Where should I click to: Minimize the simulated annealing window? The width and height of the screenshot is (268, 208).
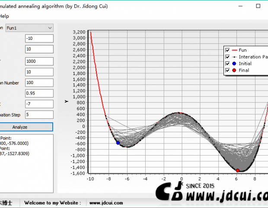click(239, 6)
